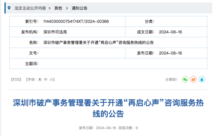Click the 分类 label
The width and height of the screenshot is (214, 136).
point(149,21)
